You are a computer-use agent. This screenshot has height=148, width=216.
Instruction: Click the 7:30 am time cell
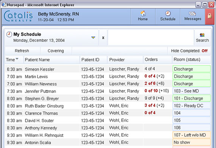14,91
